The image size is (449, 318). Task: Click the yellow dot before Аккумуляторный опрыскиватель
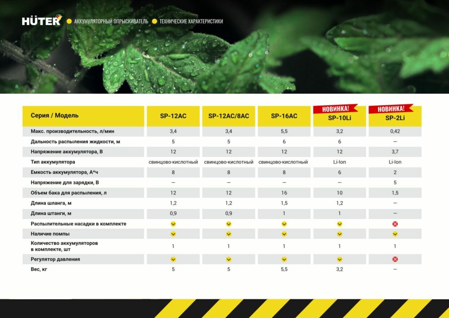pos(69,21)
